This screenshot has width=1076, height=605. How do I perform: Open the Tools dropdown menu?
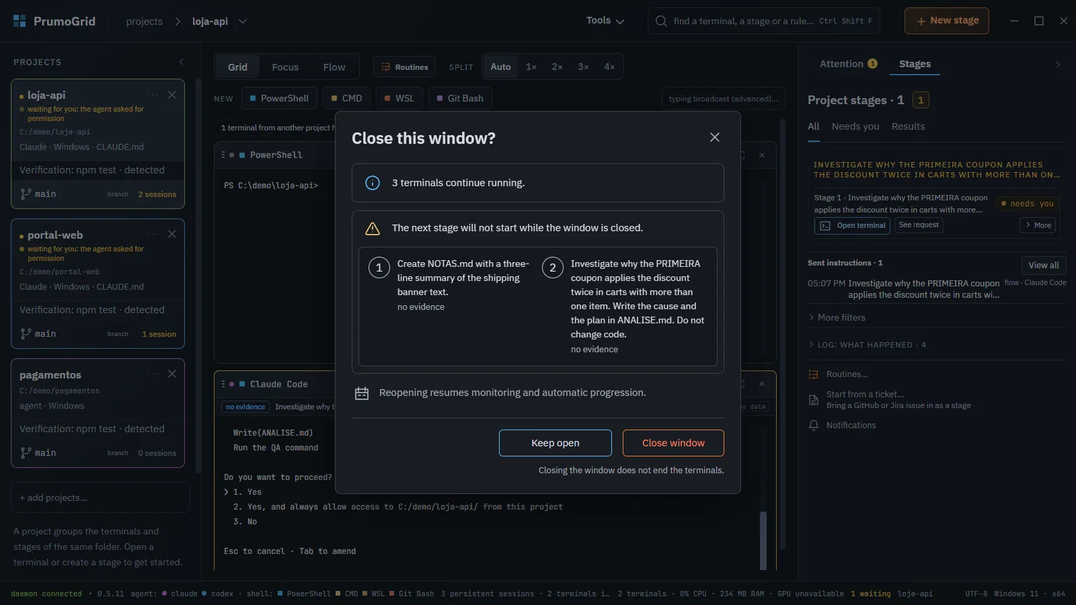tap(605, 21)
